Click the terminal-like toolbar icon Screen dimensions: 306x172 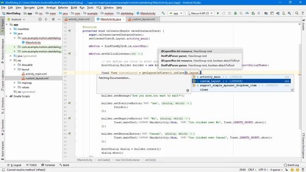pos(272,13)
